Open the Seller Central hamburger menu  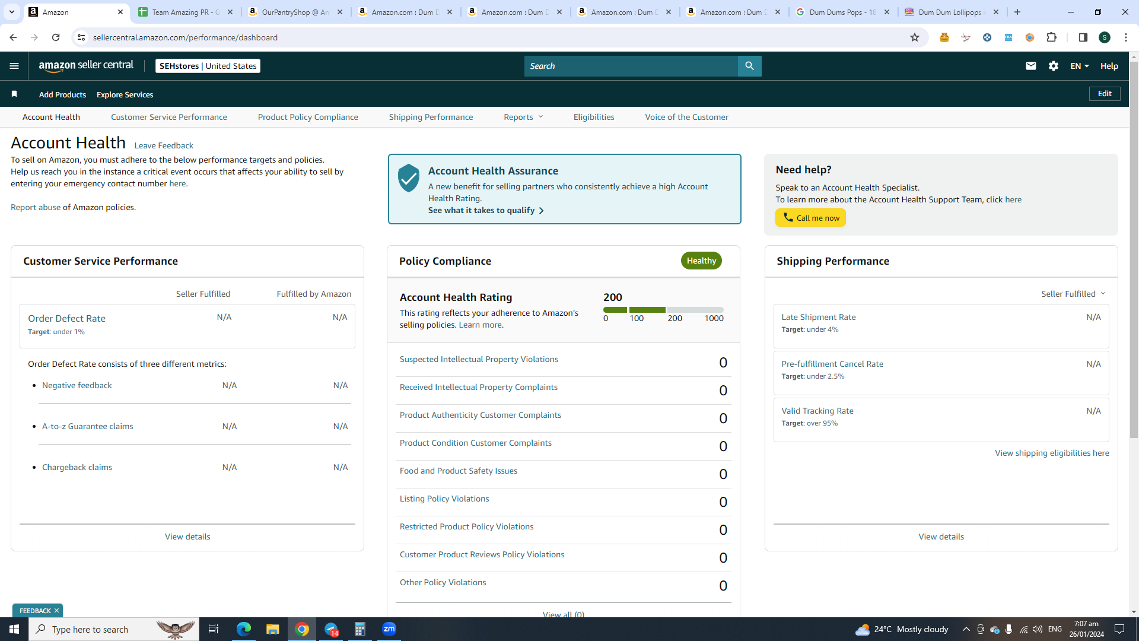click(14, 66)
